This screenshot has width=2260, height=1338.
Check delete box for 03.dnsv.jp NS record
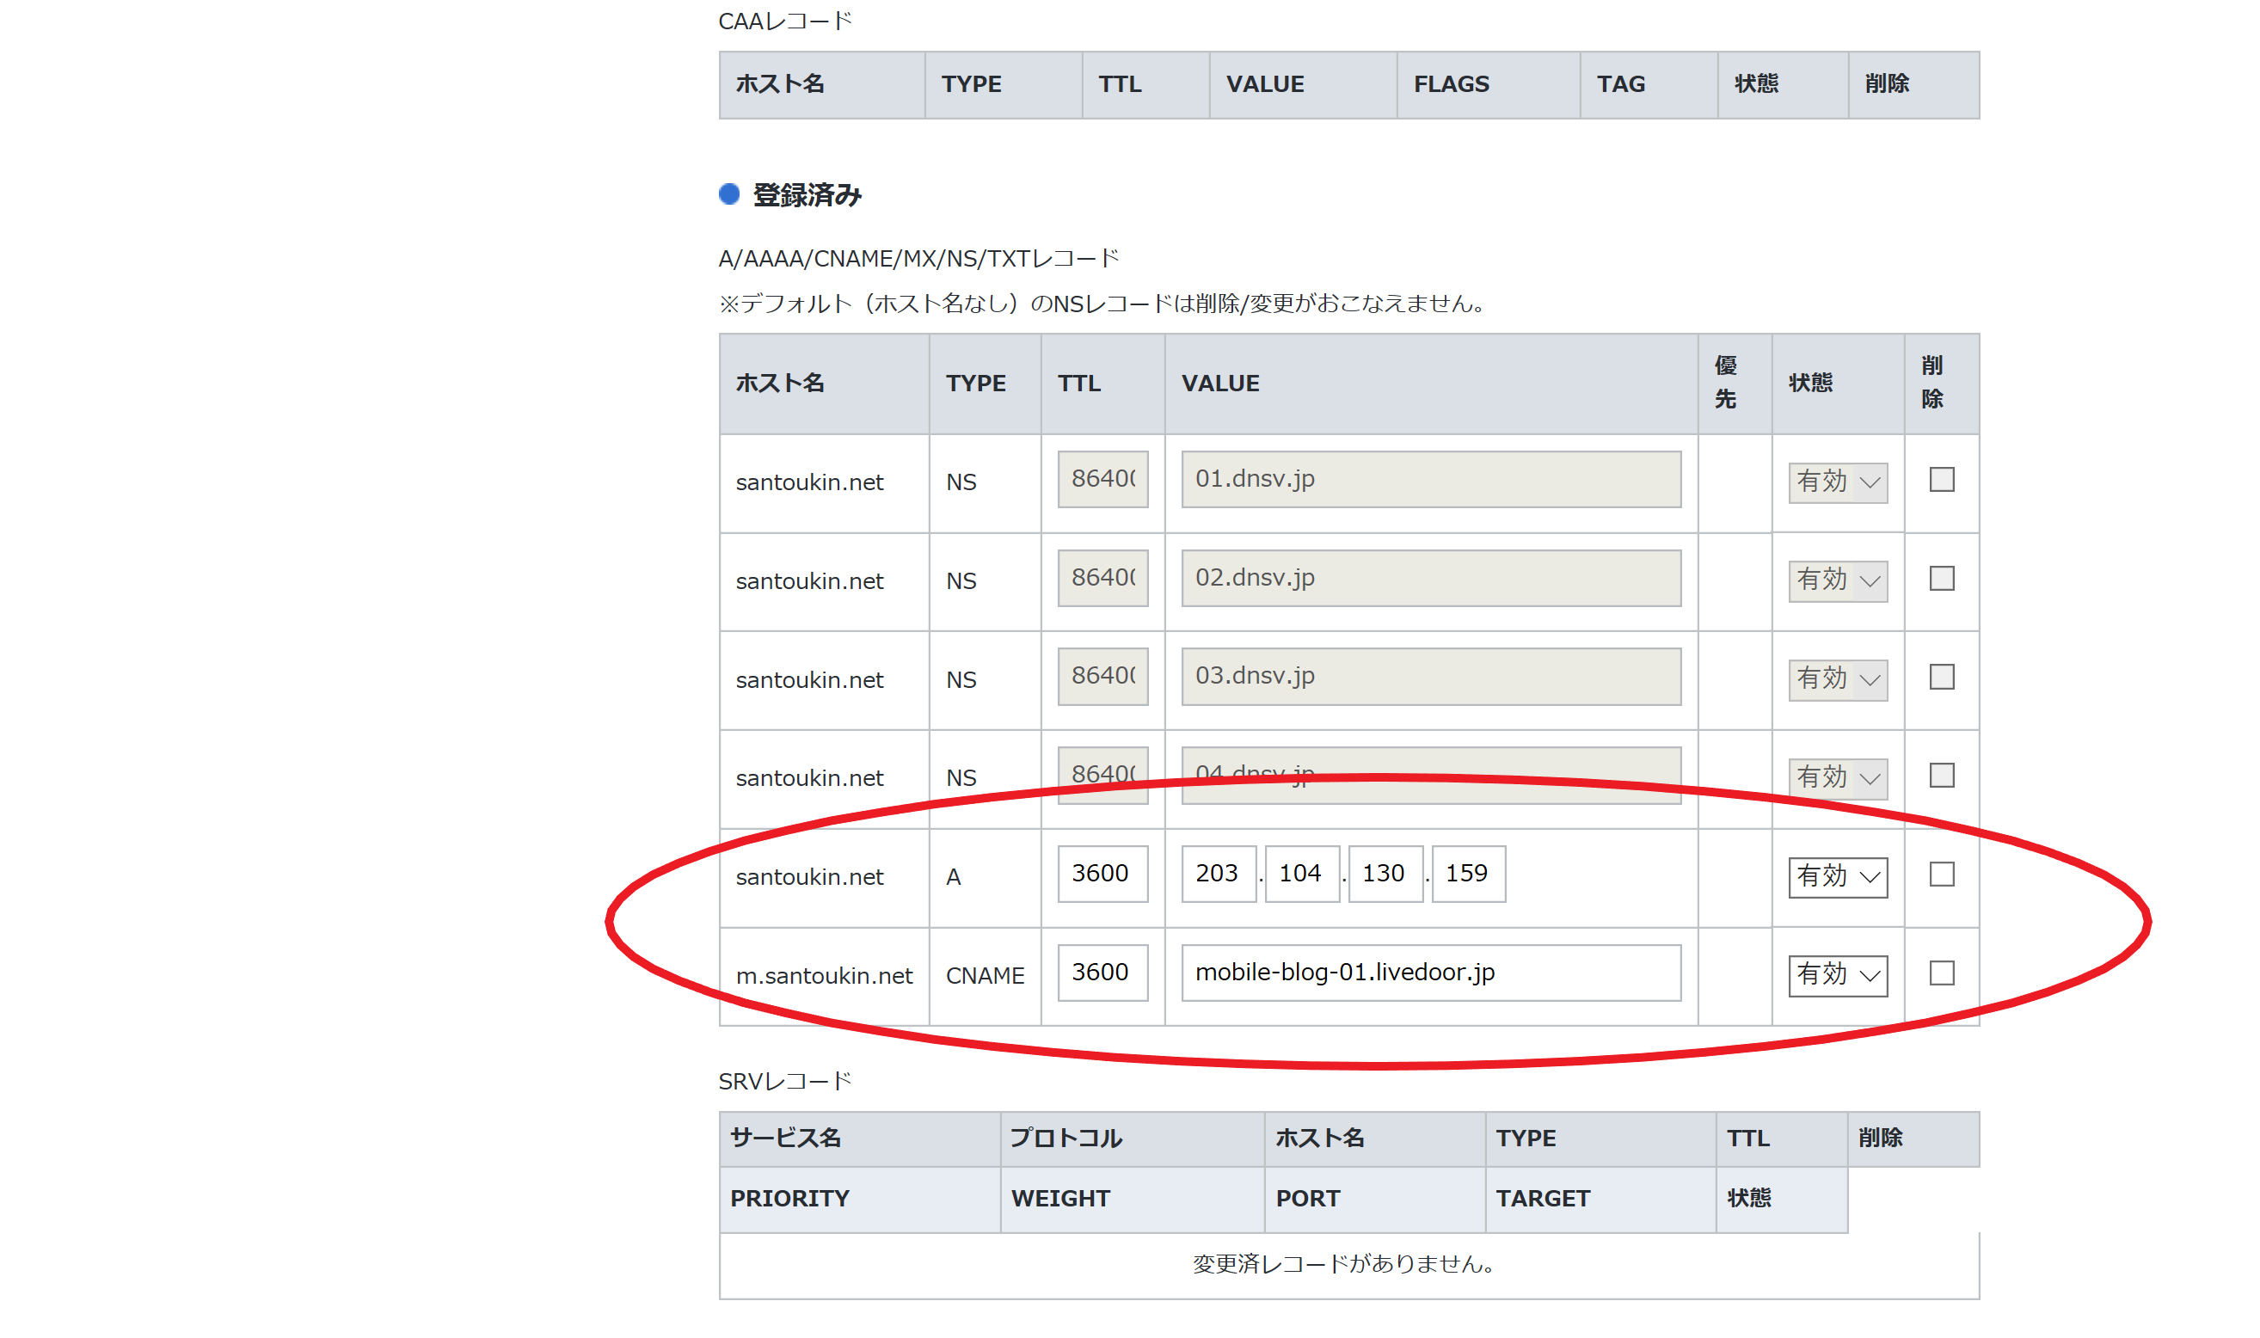[1941, 677]
